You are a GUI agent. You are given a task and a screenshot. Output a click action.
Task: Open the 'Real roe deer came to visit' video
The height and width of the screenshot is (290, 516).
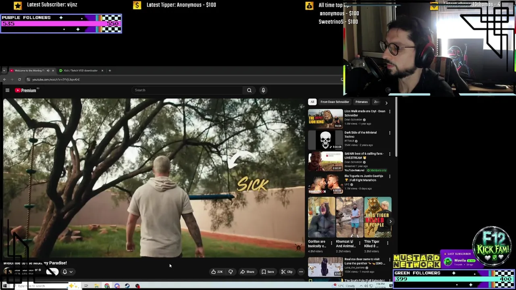[325, 267]
